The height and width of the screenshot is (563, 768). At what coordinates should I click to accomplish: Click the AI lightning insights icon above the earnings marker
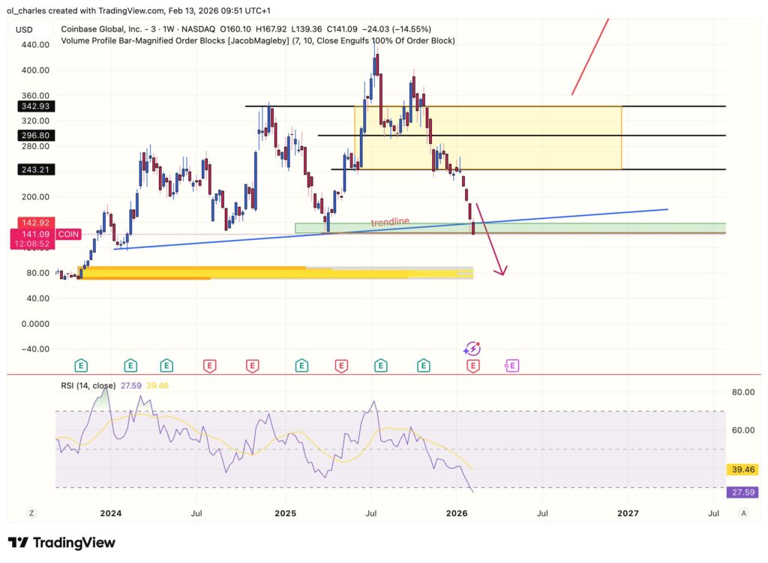point(472,347)
